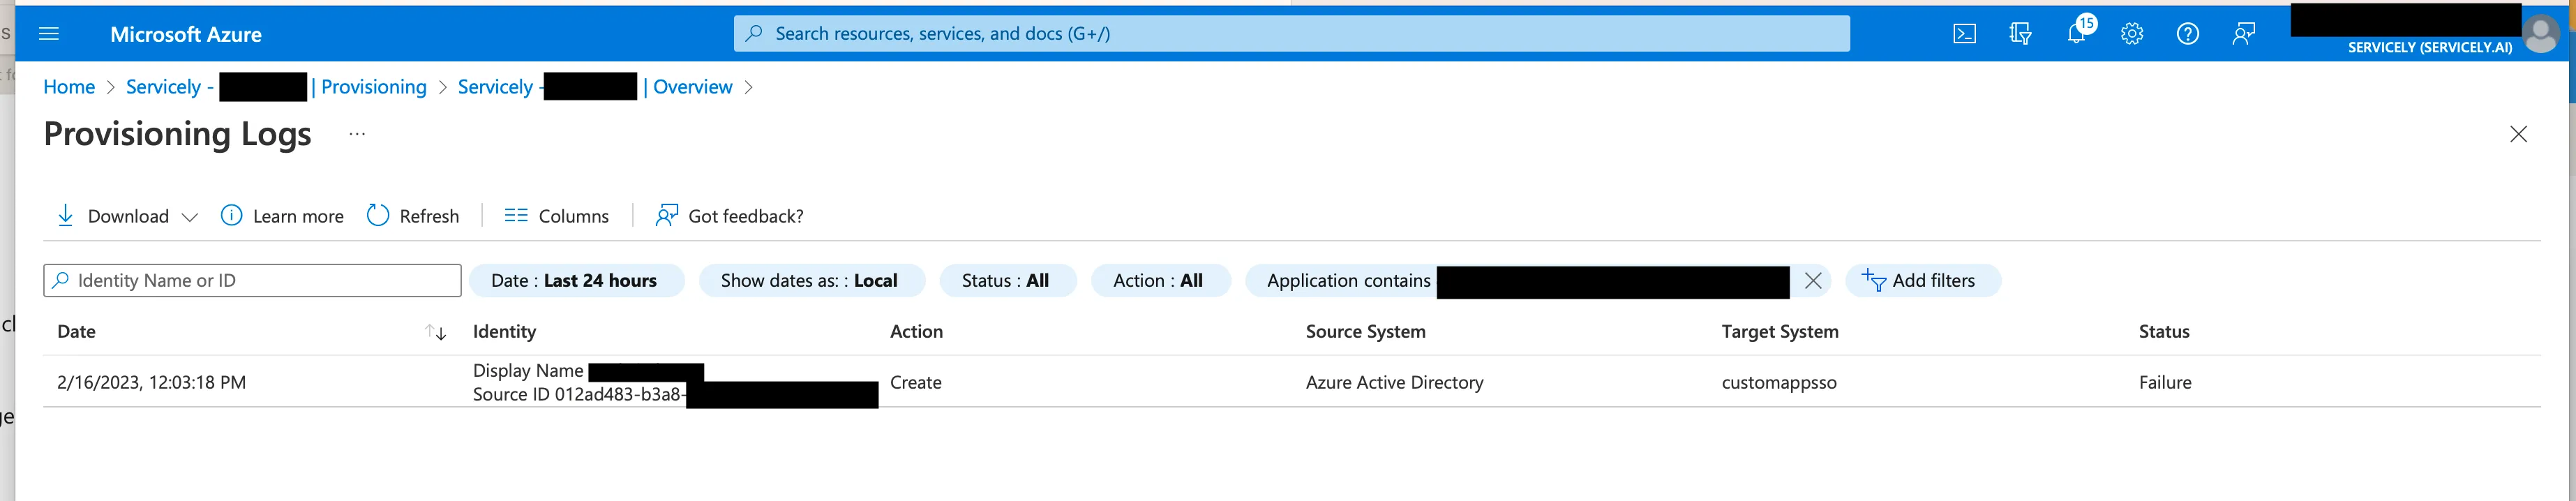The width and height of the screenshot is (2576, 501).
Task: Click the Status column header
Action: (2163, 332)
